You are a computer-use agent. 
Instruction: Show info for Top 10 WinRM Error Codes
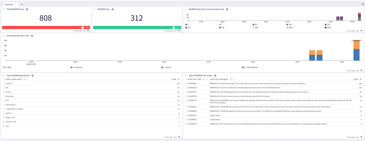point(215,75)
